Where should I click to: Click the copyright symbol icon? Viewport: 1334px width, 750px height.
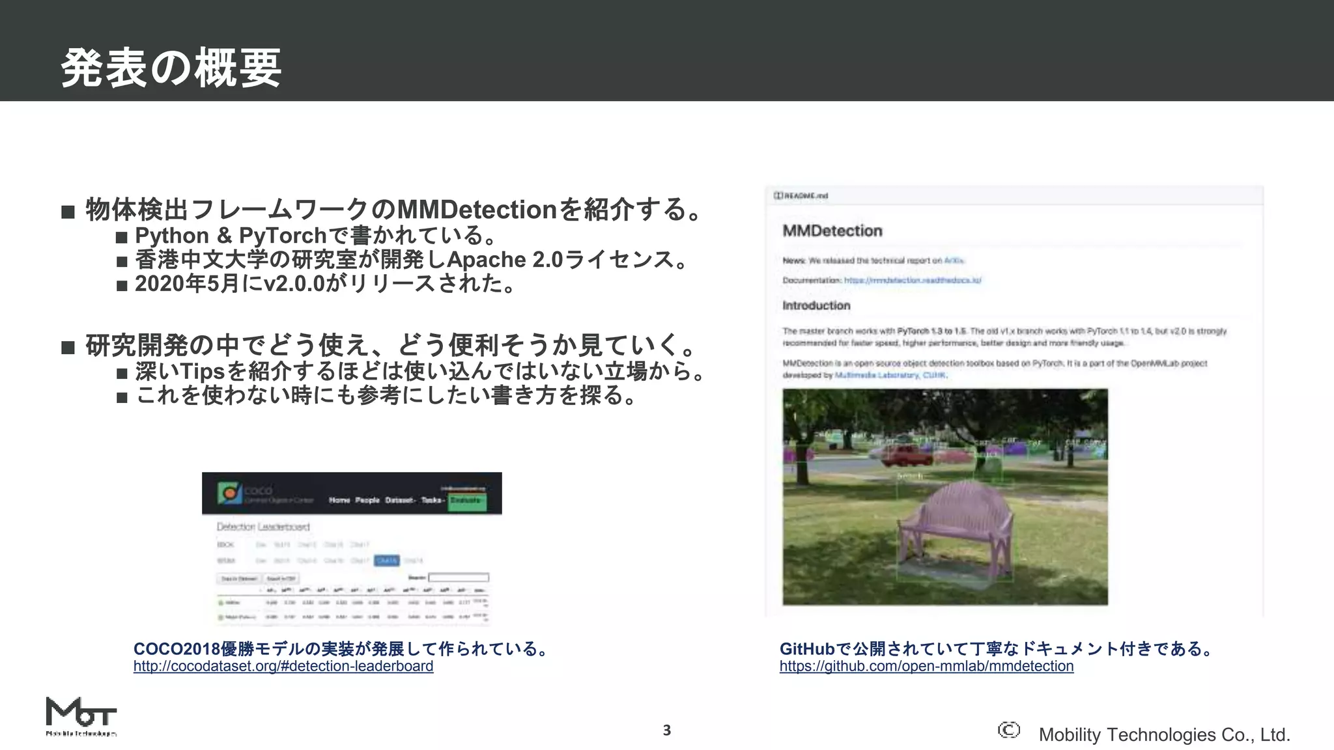(1008, 730)
